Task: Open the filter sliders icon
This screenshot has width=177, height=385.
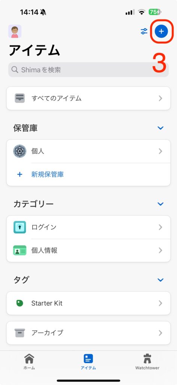Action: click(x=144, y=31)
